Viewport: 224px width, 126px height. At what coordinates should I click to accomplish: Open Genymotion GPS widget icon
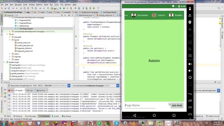tap(190, 15)
